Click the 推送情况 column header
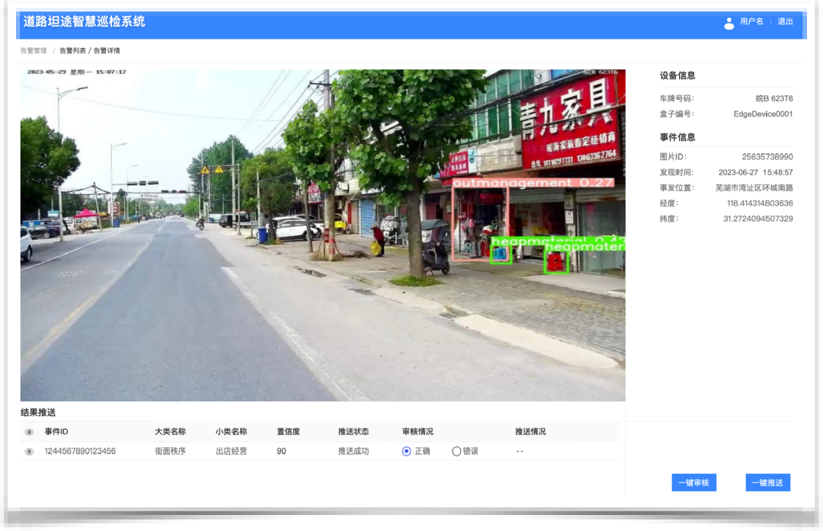 pos(530,432)
